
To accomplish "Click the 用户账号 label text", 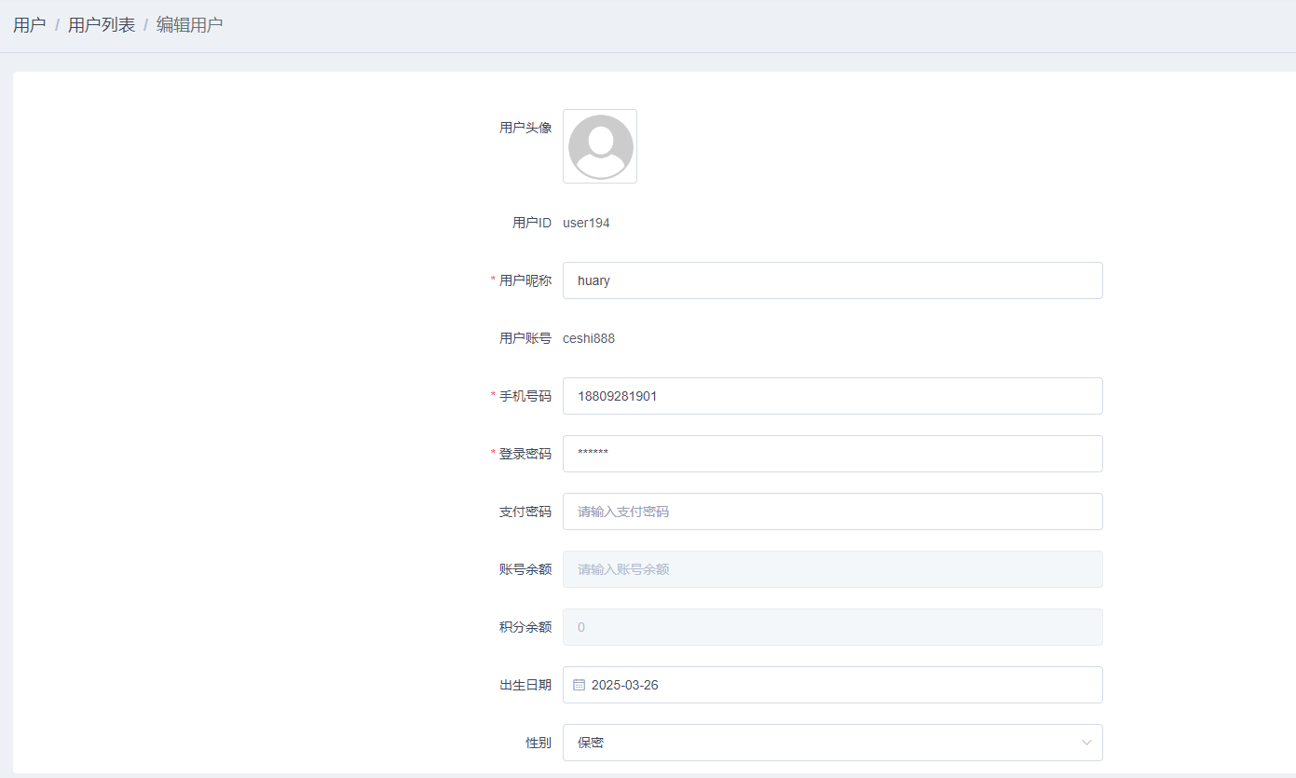I will coord(525,338).
